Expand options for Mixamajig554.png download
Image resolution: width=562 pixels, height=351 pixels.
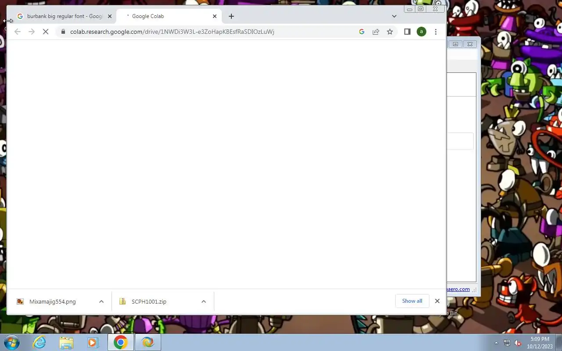point(101,301)
